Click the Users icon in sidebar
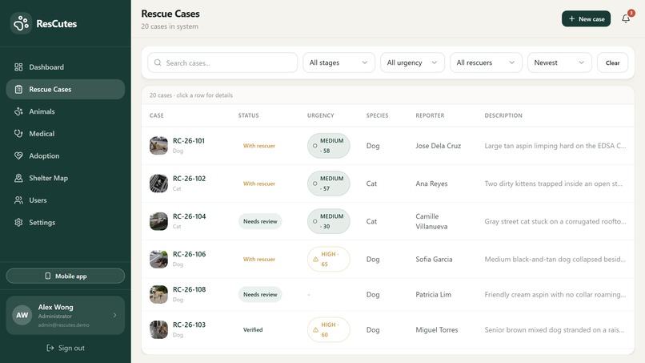The width and height of the screenshot is (645, 363). [x=18, y=200]
